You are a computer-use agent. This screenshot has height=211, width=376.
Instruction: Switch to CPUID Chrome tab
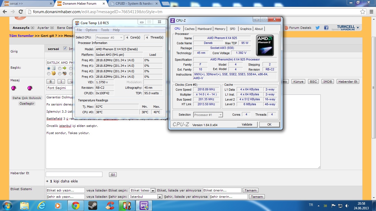(x=135, y=4)
